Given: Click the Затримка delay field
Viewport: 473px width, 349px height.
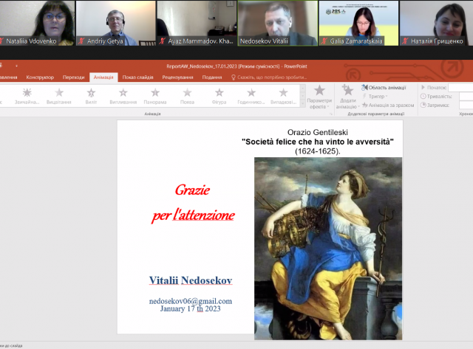Looking at the screenshot, I should 466,105.
